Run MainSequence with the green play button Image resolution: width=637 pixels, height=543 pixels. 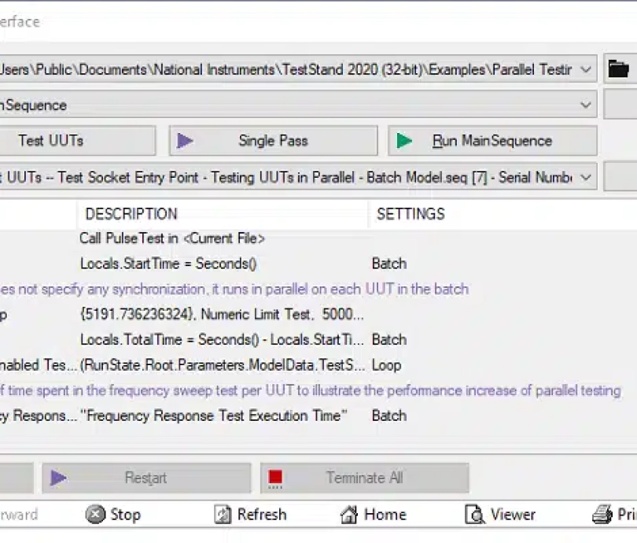(492, 141)
